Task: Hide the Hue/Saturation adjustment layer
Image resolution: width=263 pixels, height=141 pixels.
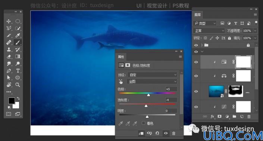Action: pos(196,62)
